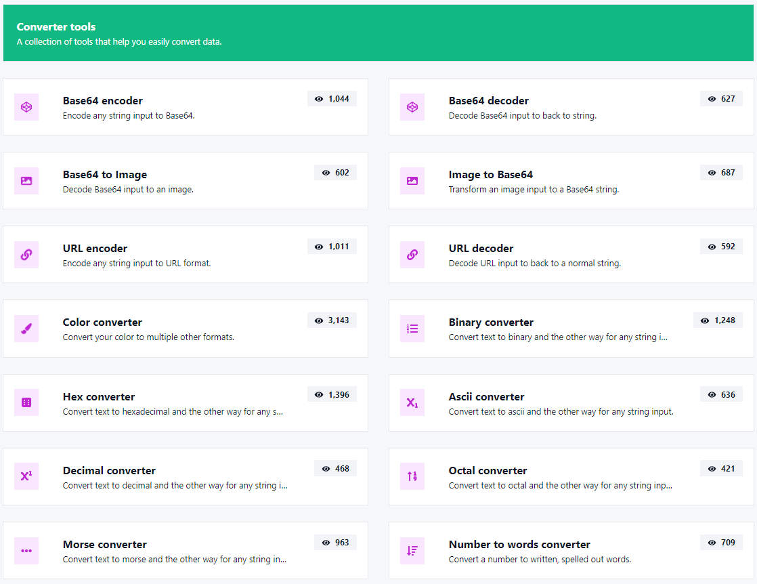Click the Image to Base64 picture icon
Screen dimensions: 757x584
click(x=412, y=181)
